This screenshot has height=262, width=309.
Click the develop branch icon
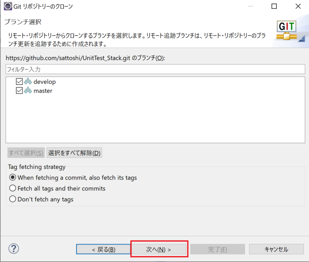28,82
